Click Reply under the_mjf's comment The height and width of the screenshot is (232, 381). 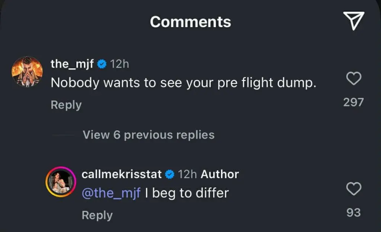coord(66,105)
